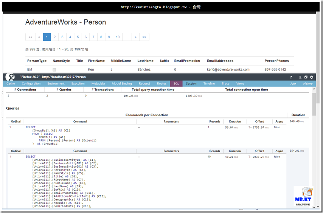This screenshot has height=213, width=323.
Task: Click the FirstName cell Ken
Action: (x=91, y=69)
